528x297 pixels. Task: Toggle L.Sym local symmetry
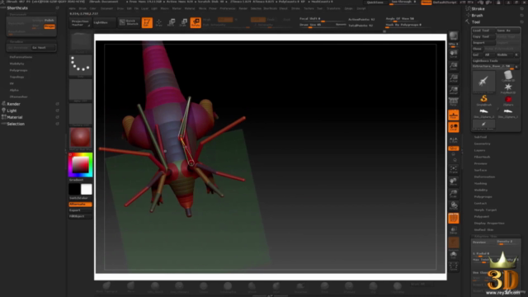tap(454, 139)
